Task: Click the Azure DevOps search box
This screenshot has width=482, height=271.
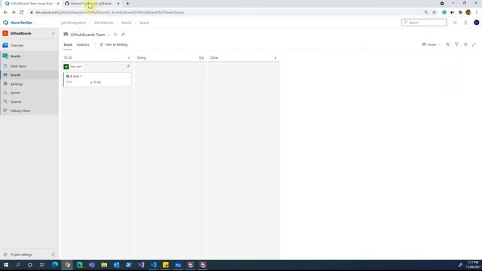Action: [x=424, y=23]
